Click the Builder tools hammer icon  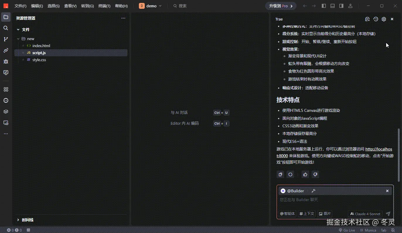pos(313,191)
